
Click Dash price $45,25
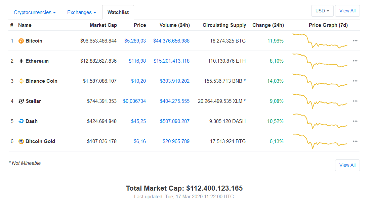[x=138, y=121]
